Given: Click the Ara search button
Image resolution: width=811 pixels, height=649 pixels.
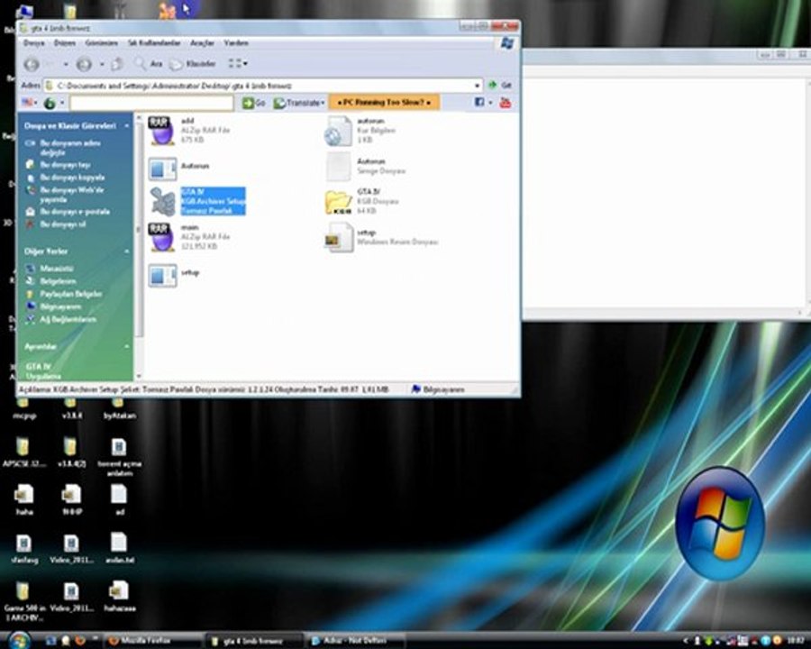Looking at the screenshot, I should click(x=149, y=64).
